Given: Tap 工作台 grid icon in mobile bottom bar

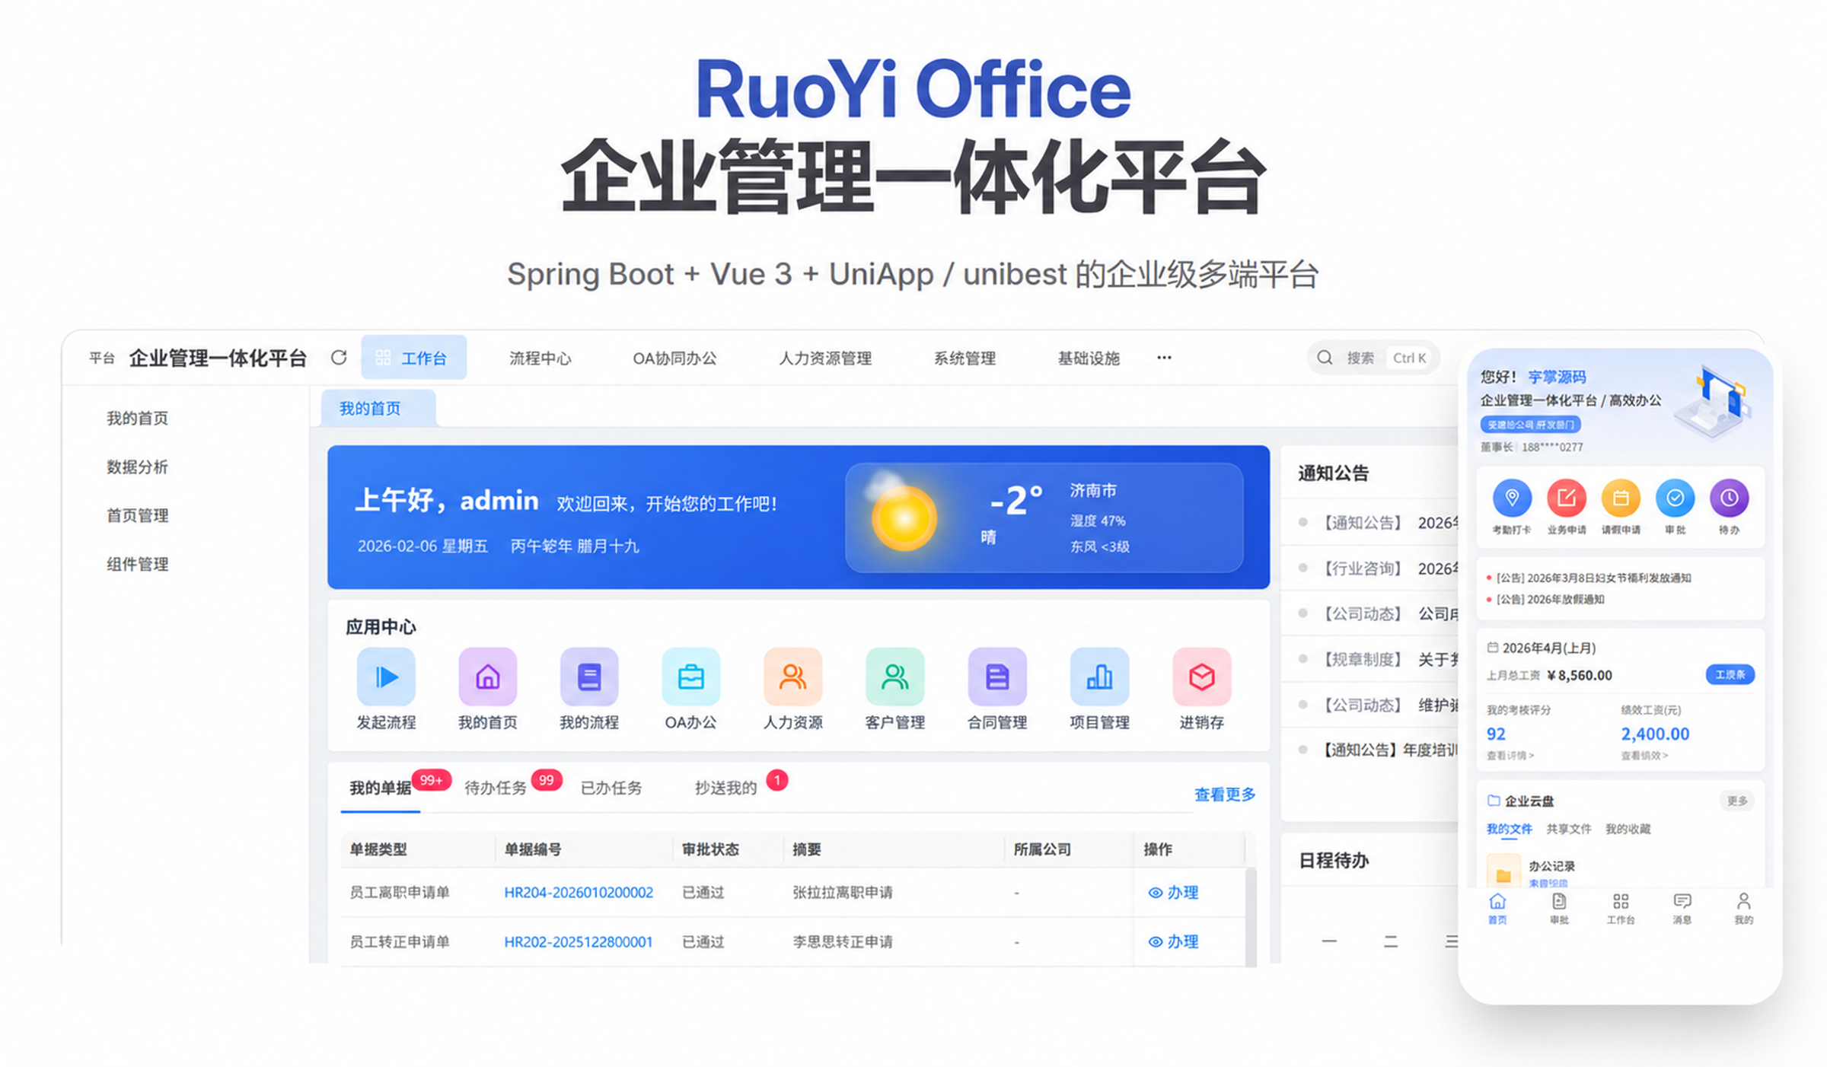Looking at the screenshot, I should point(1621,902).
